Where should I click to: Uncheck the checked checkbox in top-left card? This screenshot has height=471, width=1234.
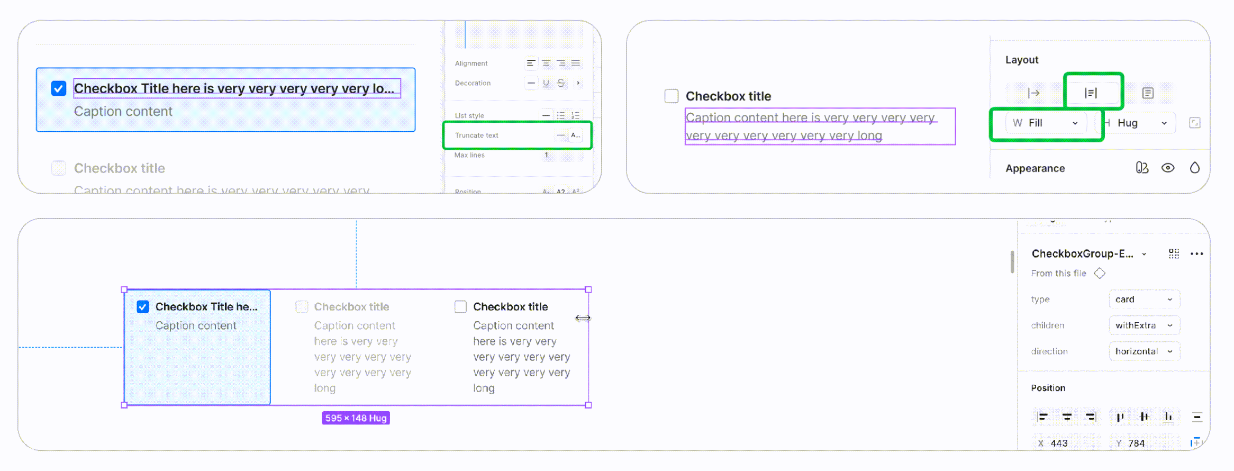point(59,88)
